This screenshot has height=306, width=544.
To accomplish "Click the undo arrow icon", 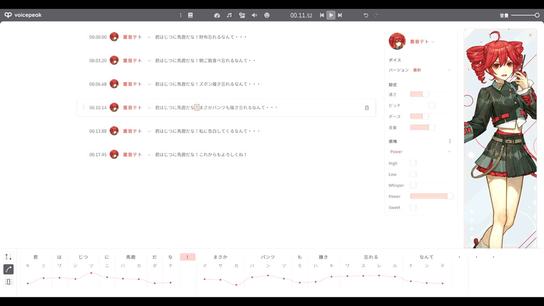I will [365, 15].
